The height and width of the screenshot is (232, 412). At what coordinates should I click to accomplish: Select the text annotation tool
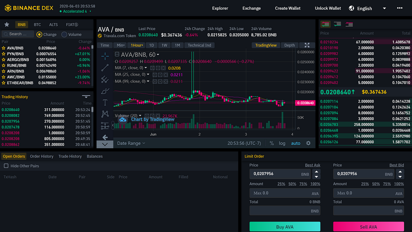(x=105, y=102)
